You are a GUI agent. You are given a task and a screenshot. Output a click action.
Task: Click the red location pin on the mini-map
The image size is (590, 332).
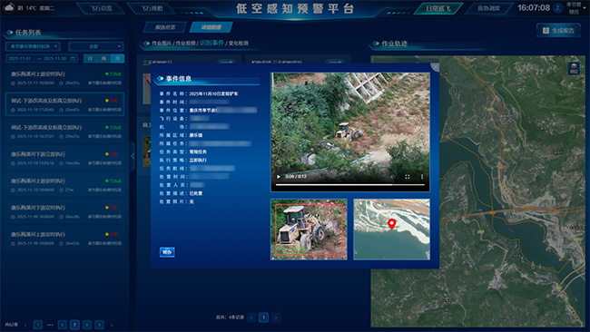pyautogui.click(x=392, y=224)
